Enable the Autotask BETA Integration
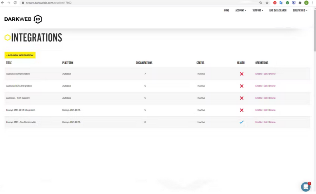316x194 pixels. 258,86
